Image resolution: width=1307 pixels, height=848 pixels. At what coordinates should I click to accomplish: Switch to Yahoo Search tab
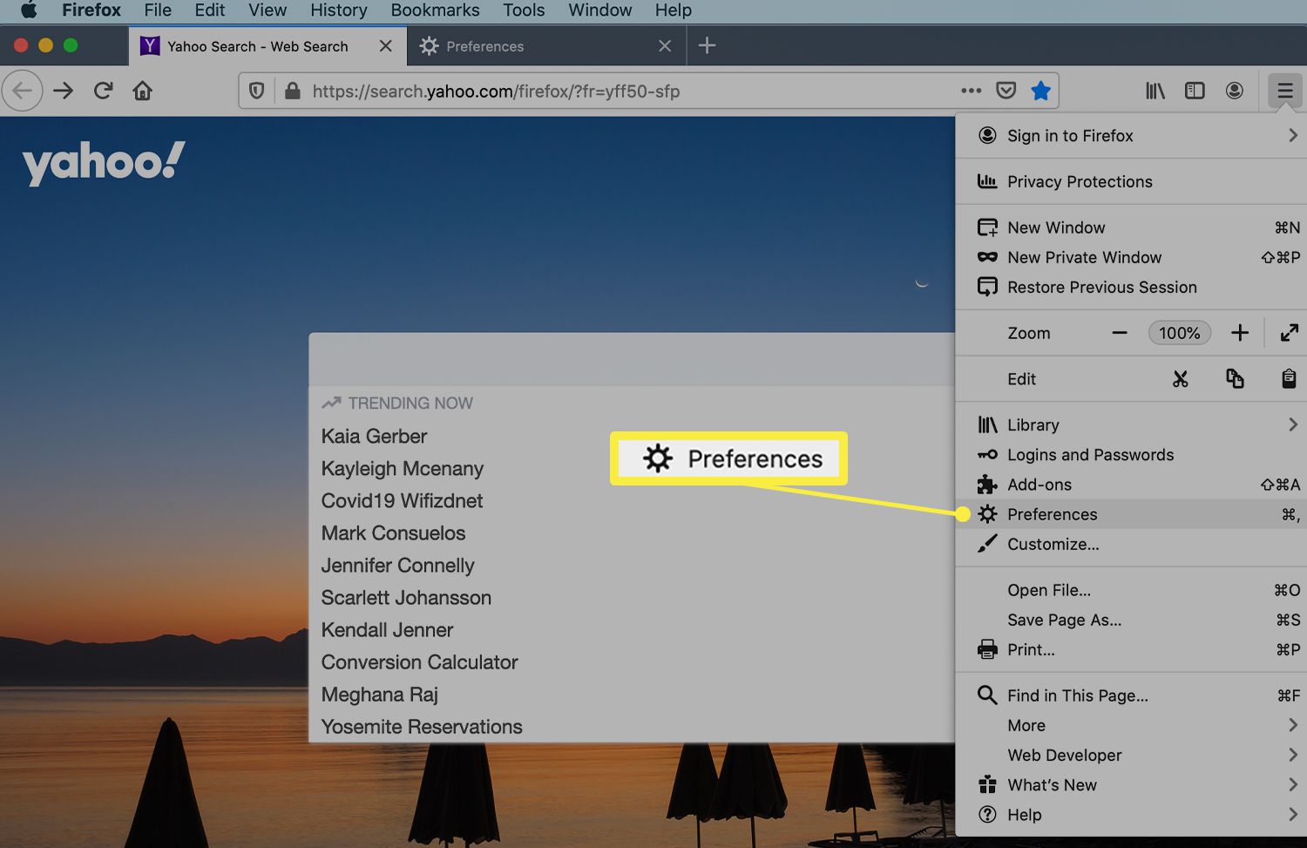267,46
